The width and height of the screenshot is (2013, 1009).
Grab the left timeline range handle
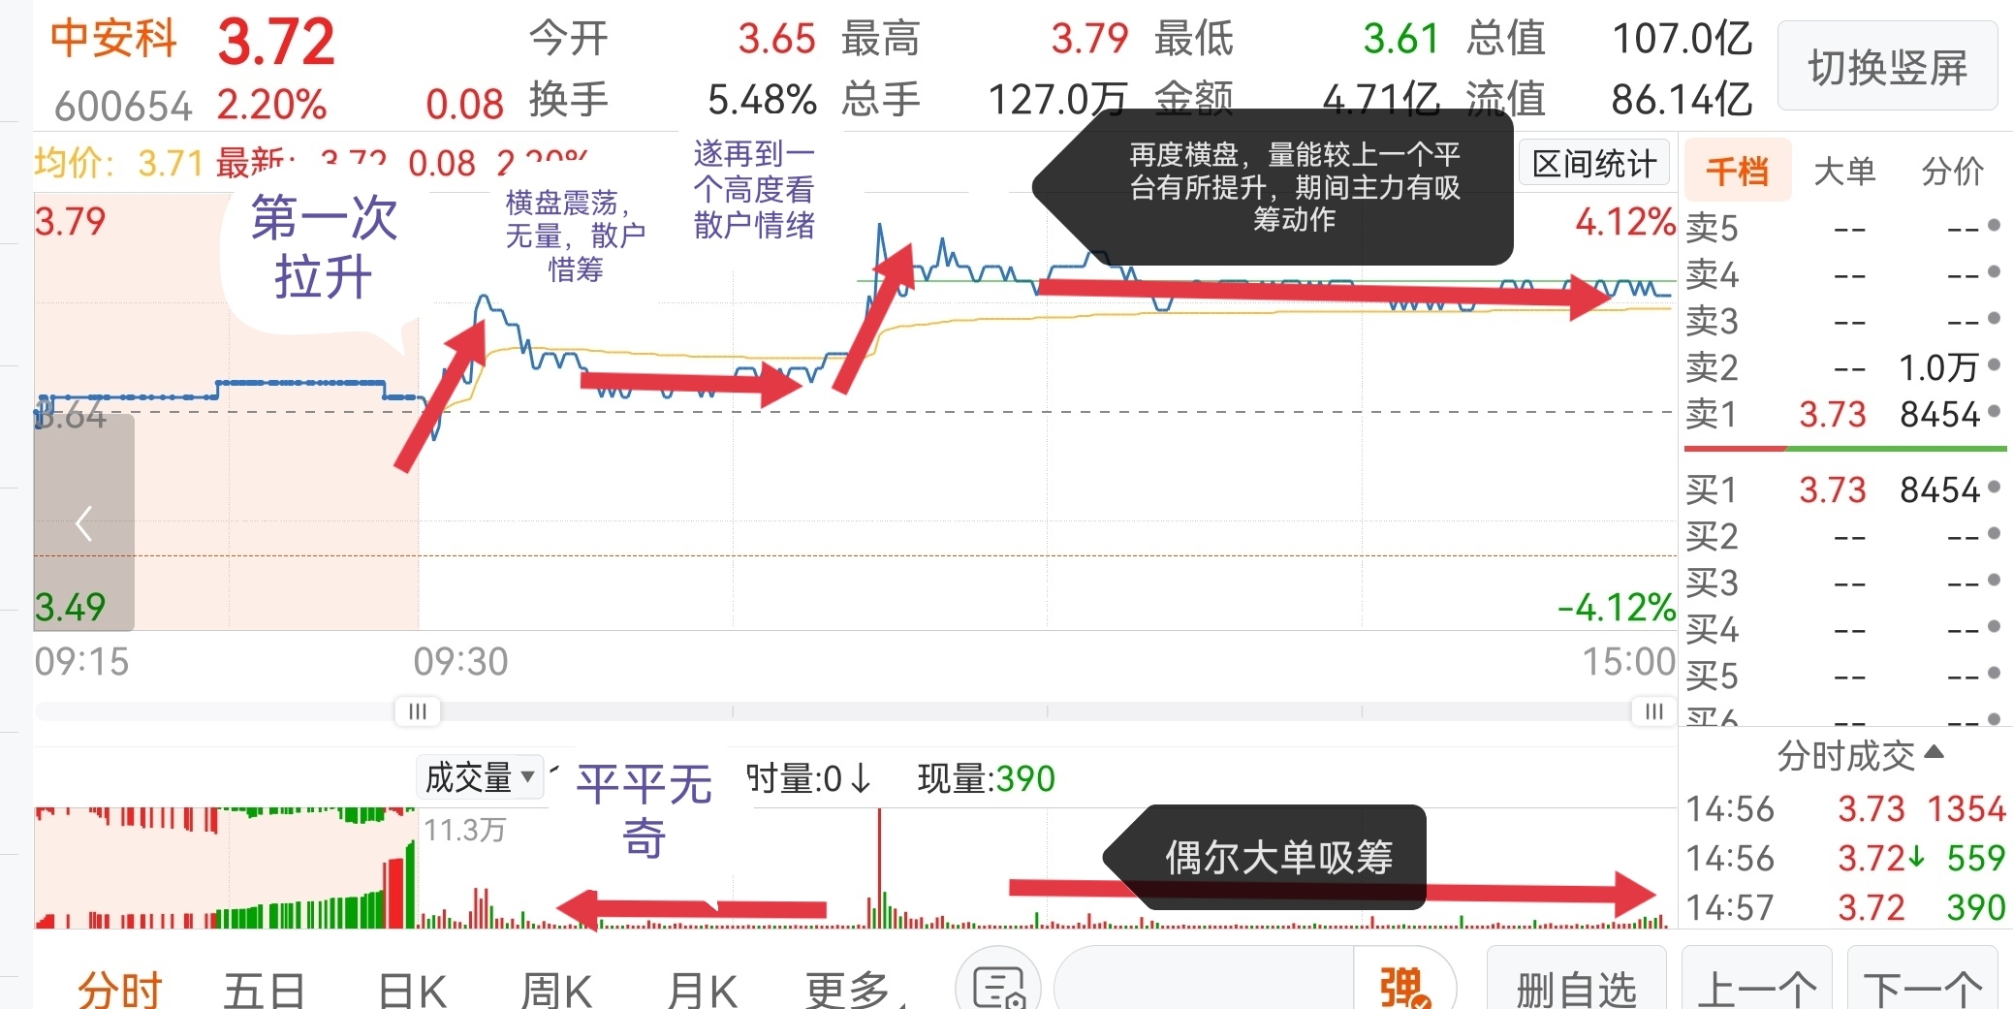(418, 711)
